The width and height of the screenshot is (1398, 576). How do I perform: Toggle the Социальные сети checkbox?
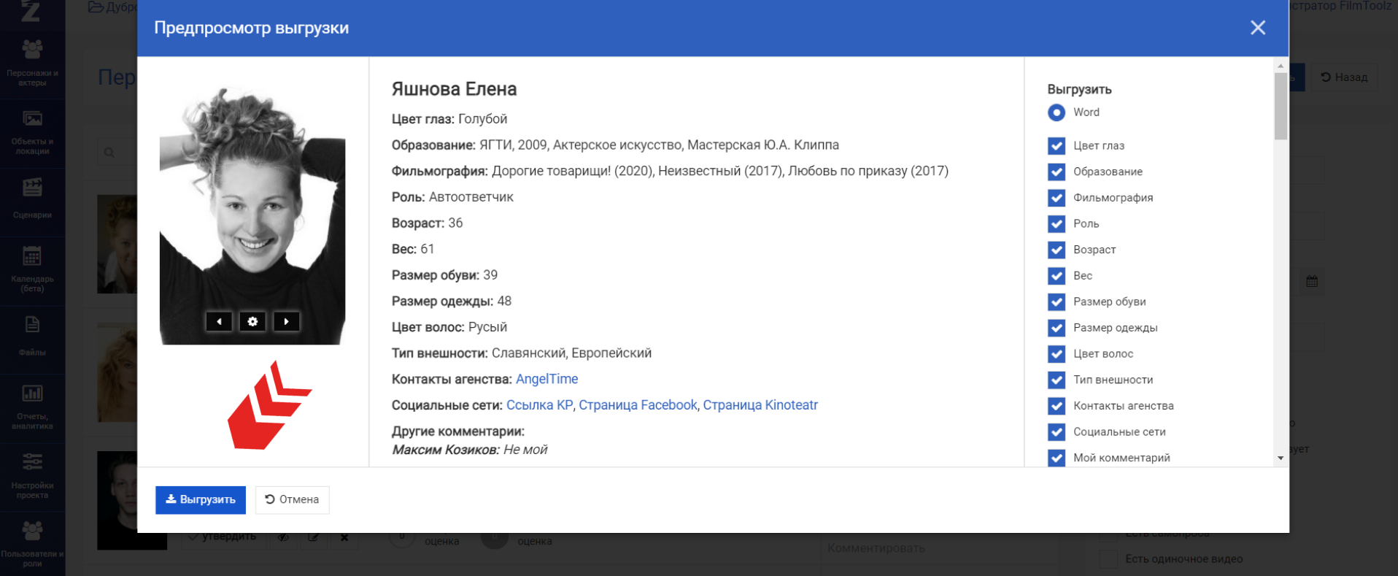pos(1057,432)
